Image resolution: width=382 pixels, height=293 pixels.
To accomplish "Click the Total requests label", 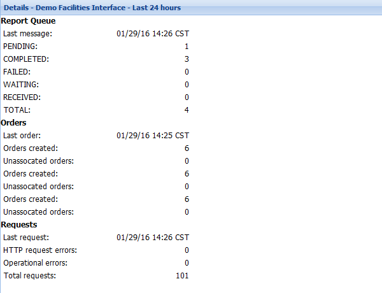I will coord(30,276).
